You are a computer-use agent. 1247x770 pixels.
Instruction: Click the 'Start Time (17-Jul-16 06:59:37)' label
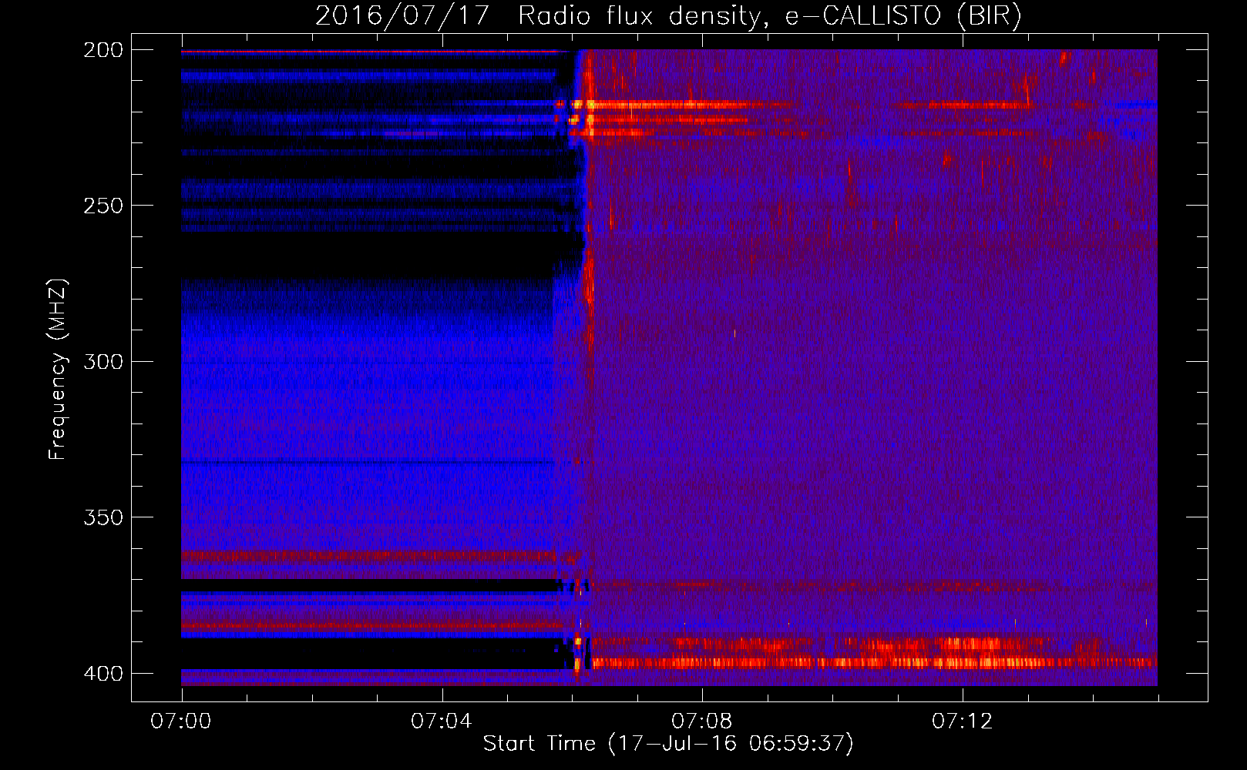668,744
